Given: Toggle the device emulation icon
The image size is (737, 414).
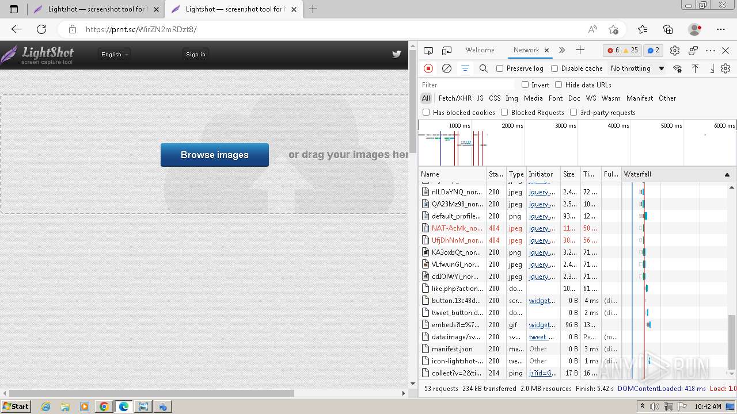Looking at the screenshot, I should (447, 51).
